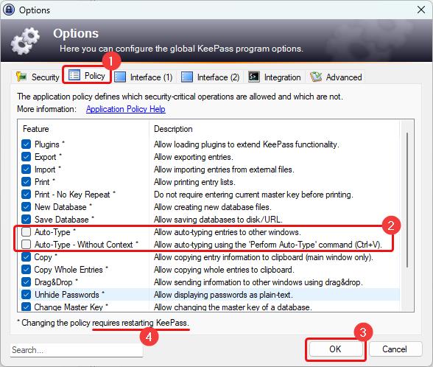Select 'Allow importing entries from external files.'

click(224, 169)
